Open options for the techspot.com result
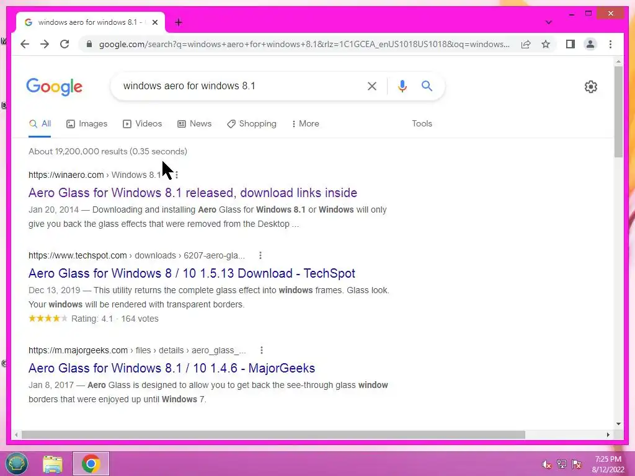Screen dimensions: 635x476 [260, 255]
